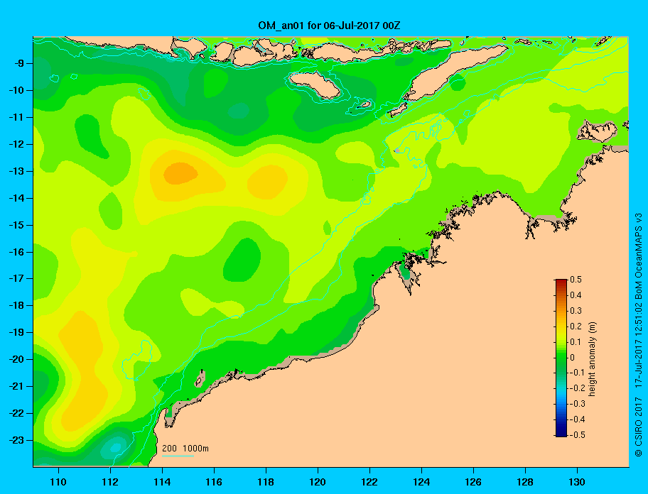
Task: Click the longitude 122 axis label
Action: click(369, 482)
